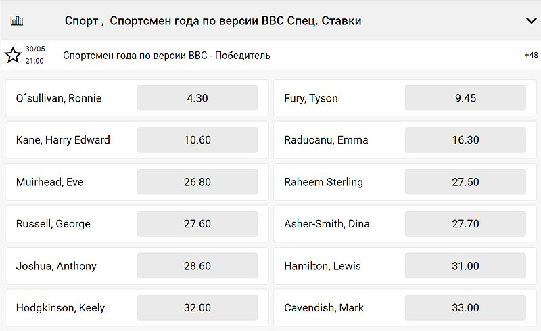
Task: Choose Joshua, Anthony at 28.60
Action: click(x=197, y=266)
